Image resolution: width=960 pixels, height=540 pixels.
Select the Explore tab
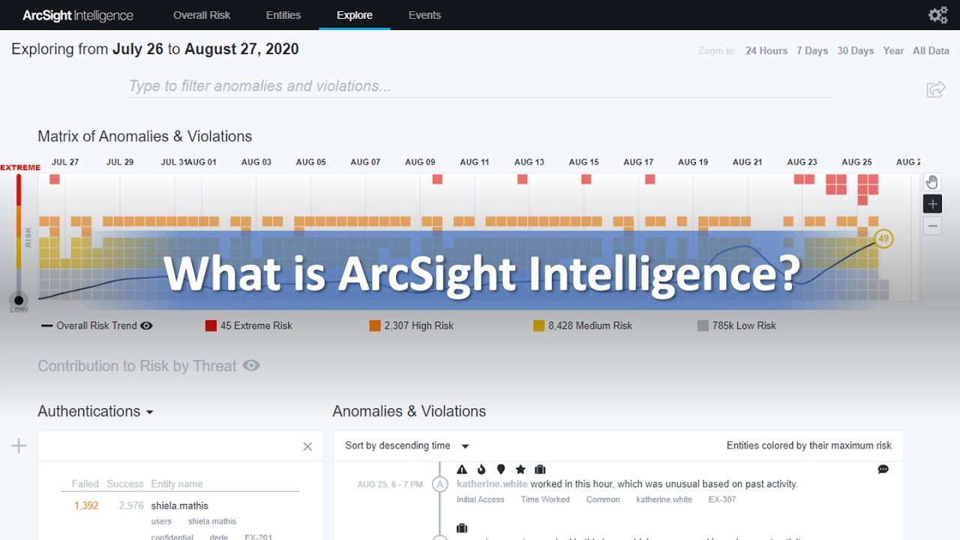(x=355, y=15)
